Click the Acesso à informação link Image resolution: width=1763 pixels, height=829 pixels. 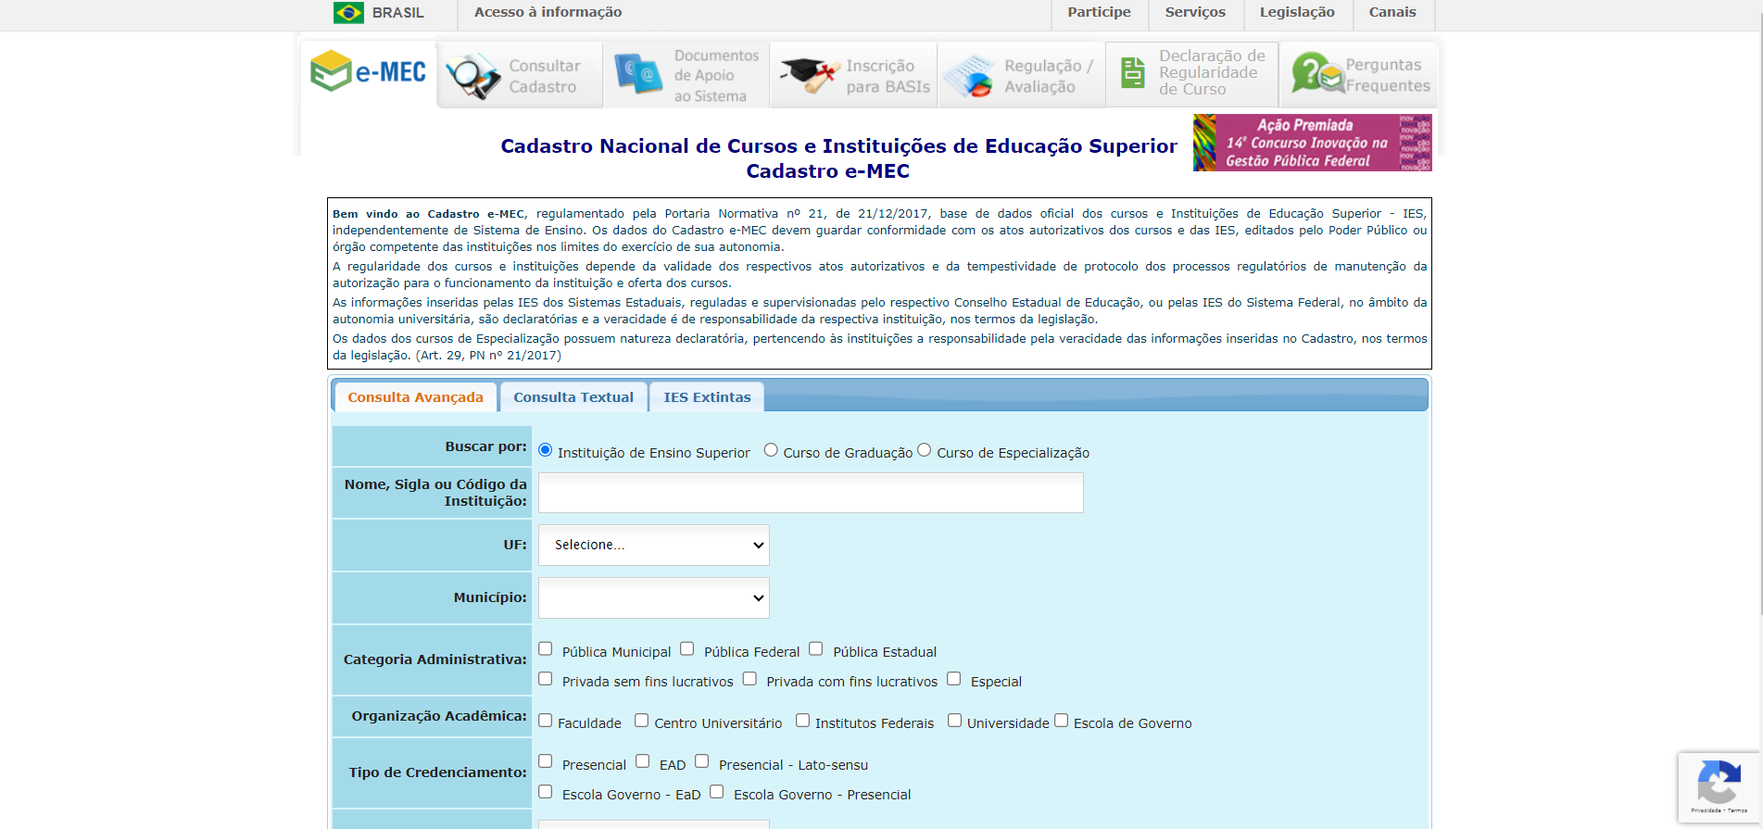548,12
